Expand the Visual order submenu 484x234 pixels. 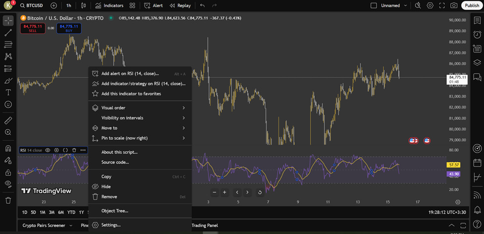pos(140,108)
